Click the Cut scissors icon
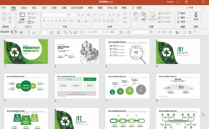 pyautogui.click(x=9, y=13)
